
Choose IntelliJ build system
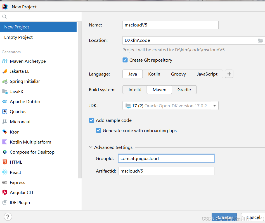pyautogui.click(x=135, y=90)
